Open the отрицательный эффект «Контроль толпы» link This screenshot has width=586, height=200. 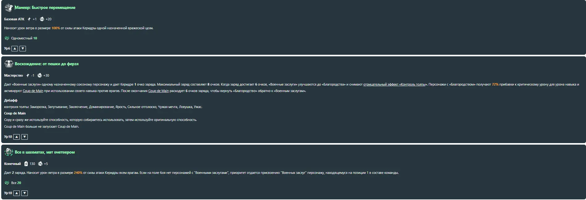point(394,84)
